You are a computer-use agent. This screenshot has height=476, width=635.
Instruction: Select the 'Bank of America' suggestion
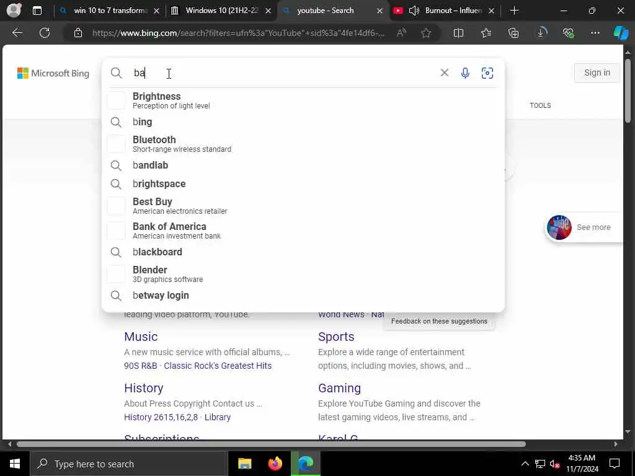pyautogui.click(x=303, y=231)
